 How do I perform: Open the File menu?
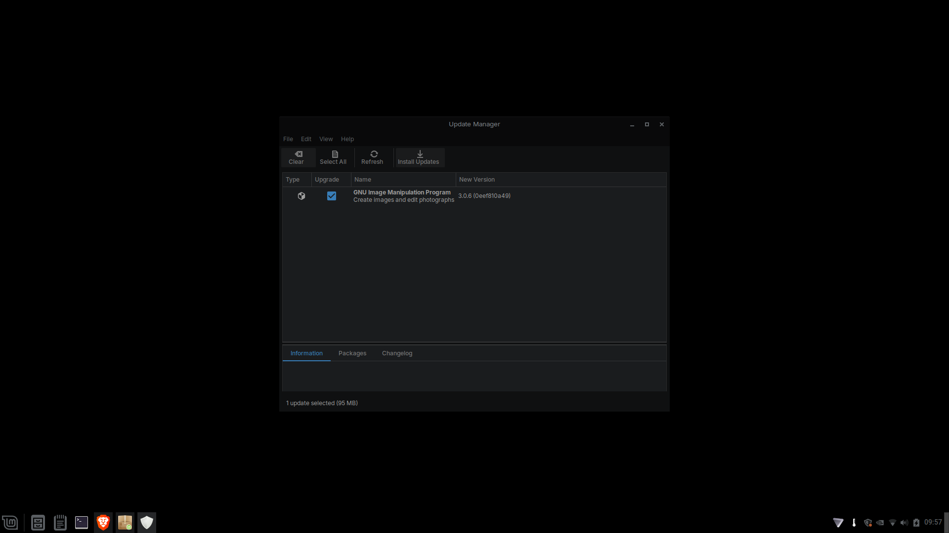(x=288, y=139)
